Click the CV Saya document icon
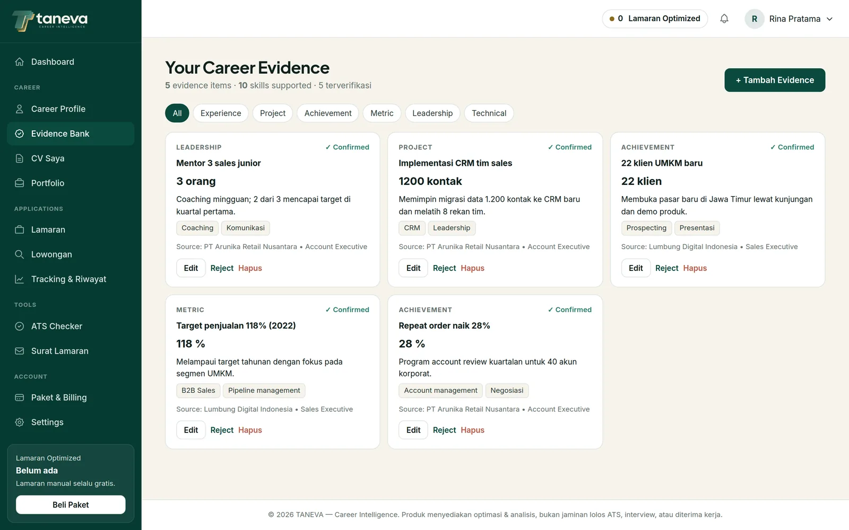The width and height of the screenshot is (849, 530). 20,158
